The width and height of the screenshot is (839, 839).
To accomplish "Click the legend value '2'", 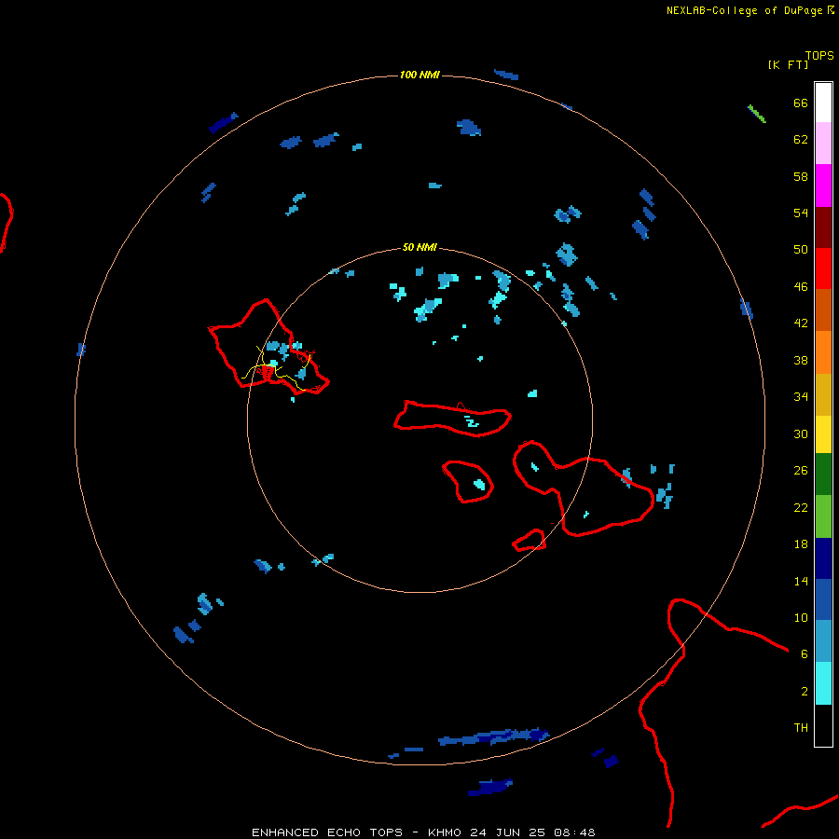I will [805, 691].
